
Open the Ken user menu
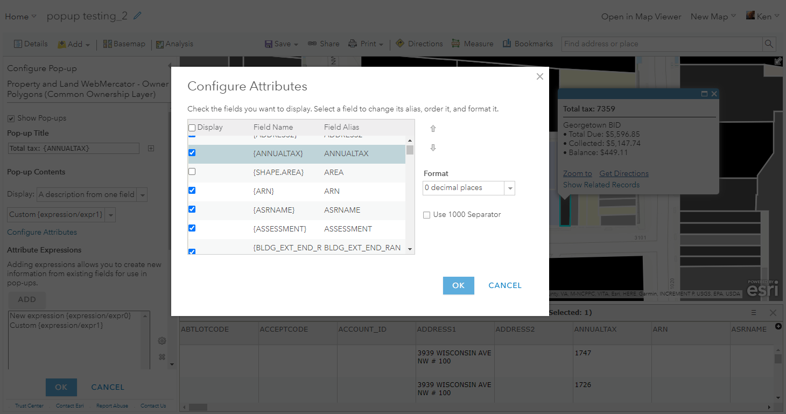[x=763, y=16]
